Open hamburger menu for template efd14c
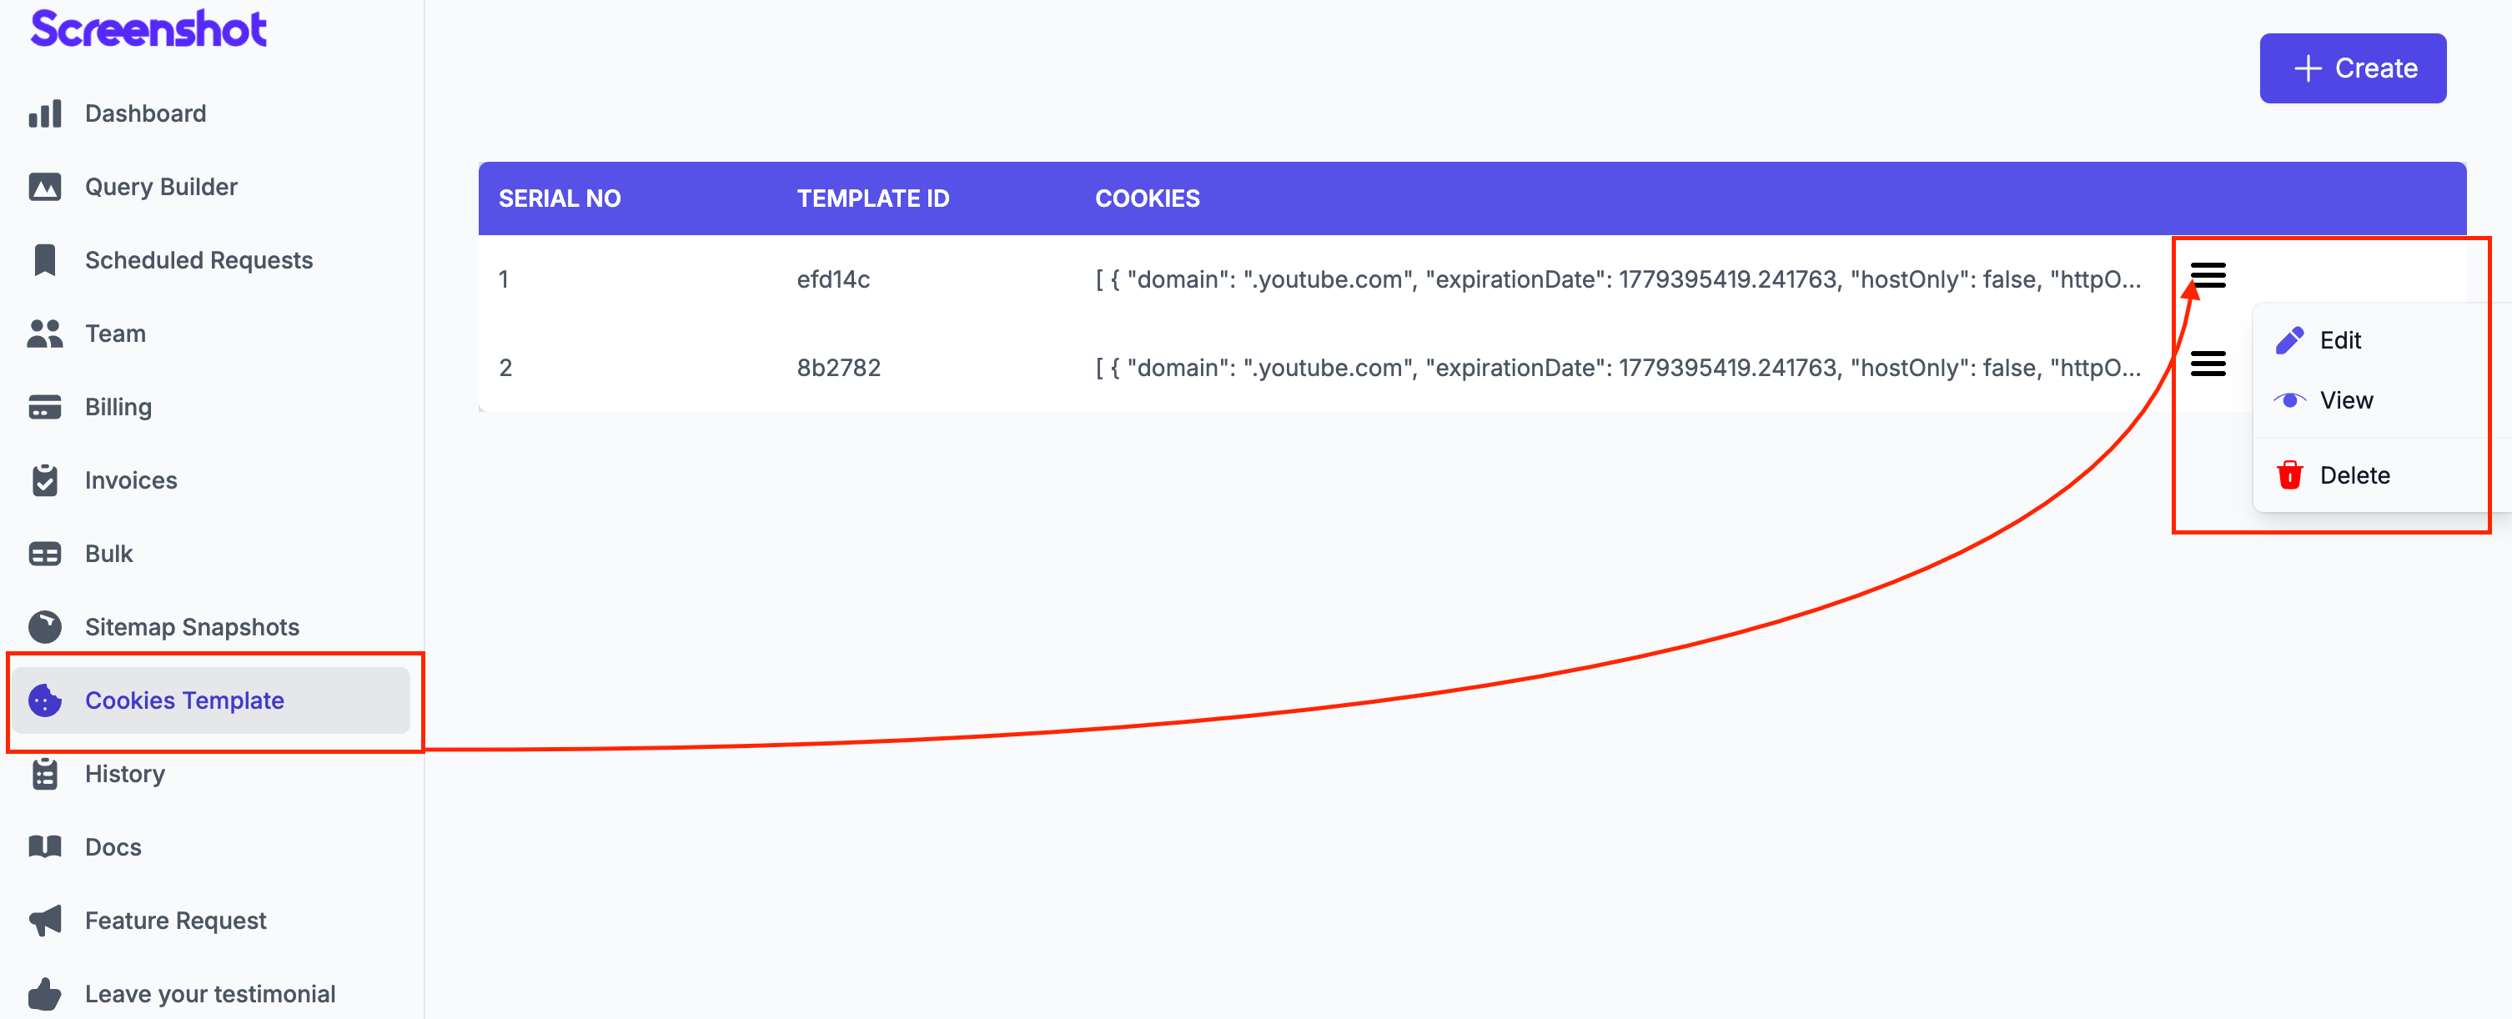 [x=2208, y=275]
